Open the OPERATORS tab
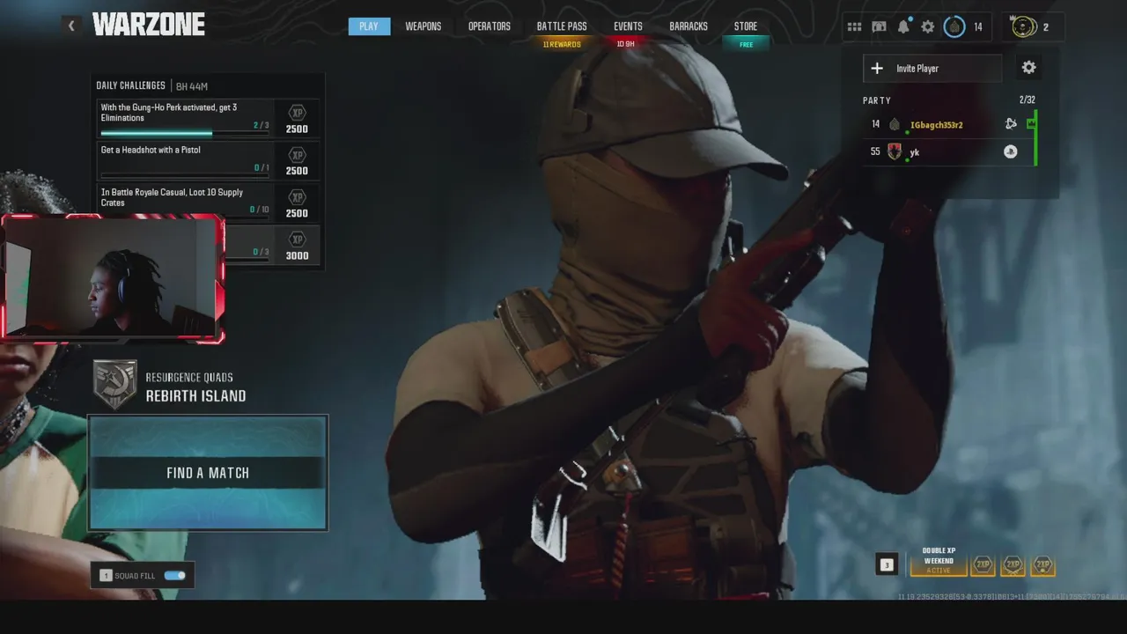Viewport: 1127px width, 634px height. [x=490, y=26]
